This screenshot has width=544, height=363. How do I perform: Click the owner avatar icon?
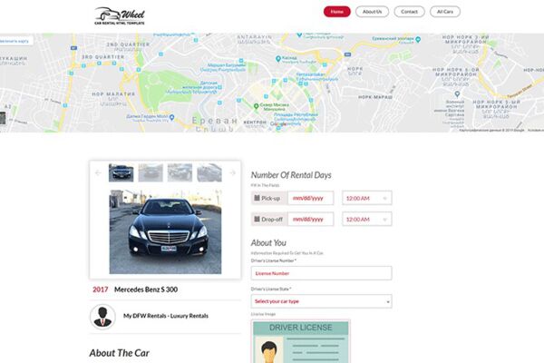pyautogui.click(x=102, y=317)
